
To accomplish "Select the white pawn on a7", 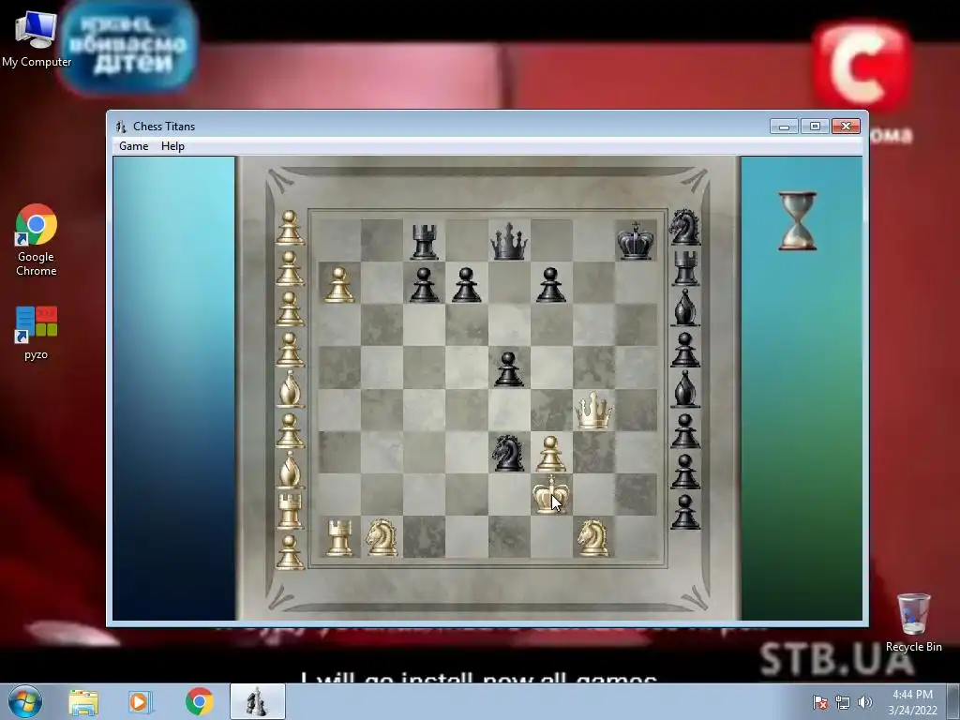I will (339, 284).
